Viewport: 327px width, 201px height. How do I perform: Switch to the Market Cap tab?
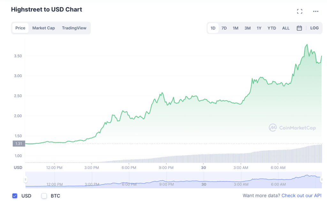click(43, 28)
